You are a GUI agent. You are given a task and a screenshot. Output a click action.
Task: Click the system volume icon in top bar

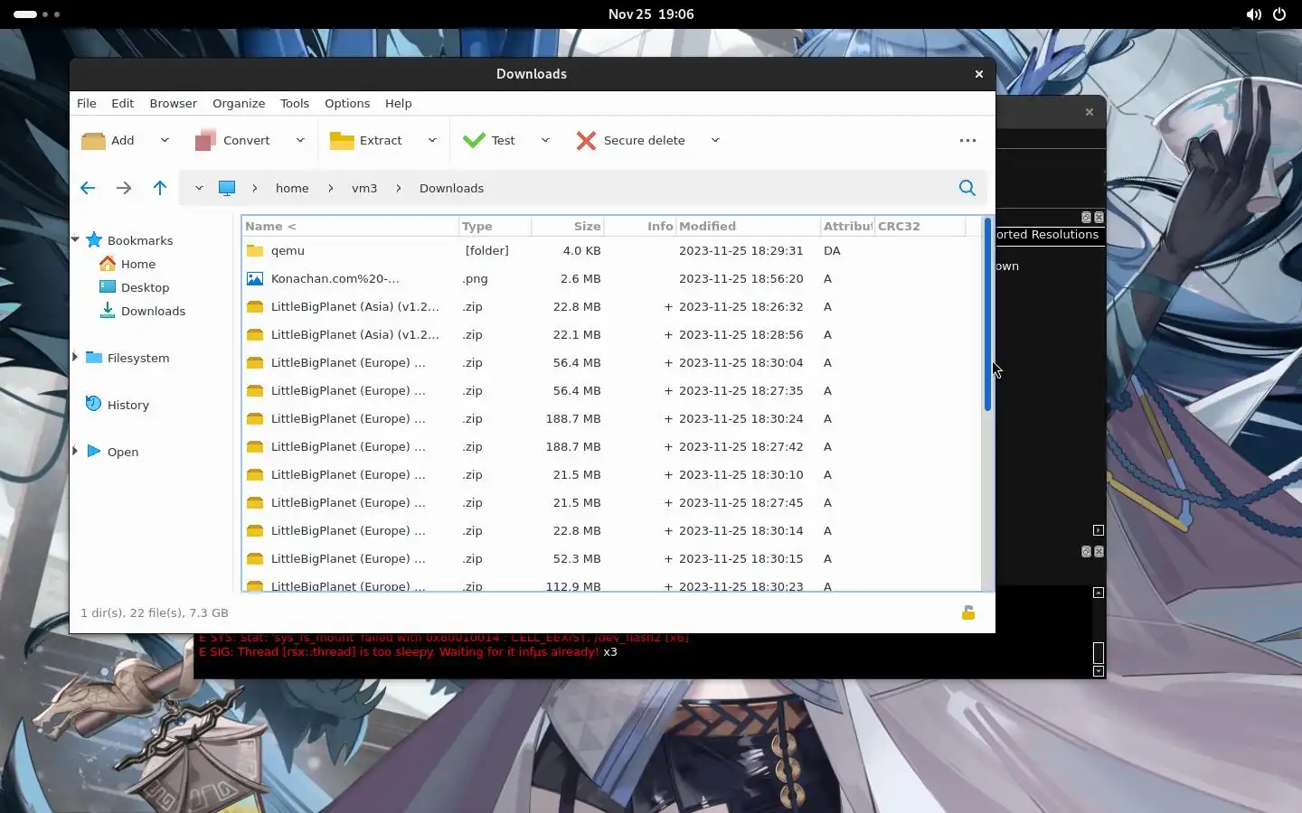coord(1253,14)
